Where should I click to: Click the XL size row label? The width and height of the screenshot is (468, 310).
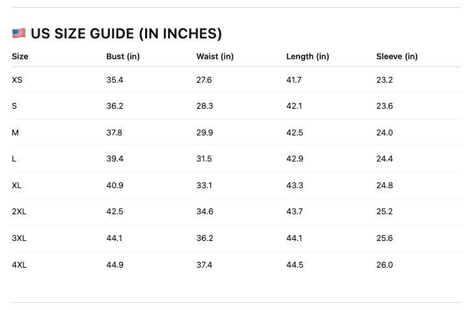tap(17, 186)
